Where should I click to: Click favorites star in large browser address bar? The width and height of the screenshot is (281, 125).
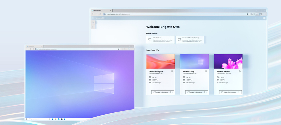(x=248, y=14)
